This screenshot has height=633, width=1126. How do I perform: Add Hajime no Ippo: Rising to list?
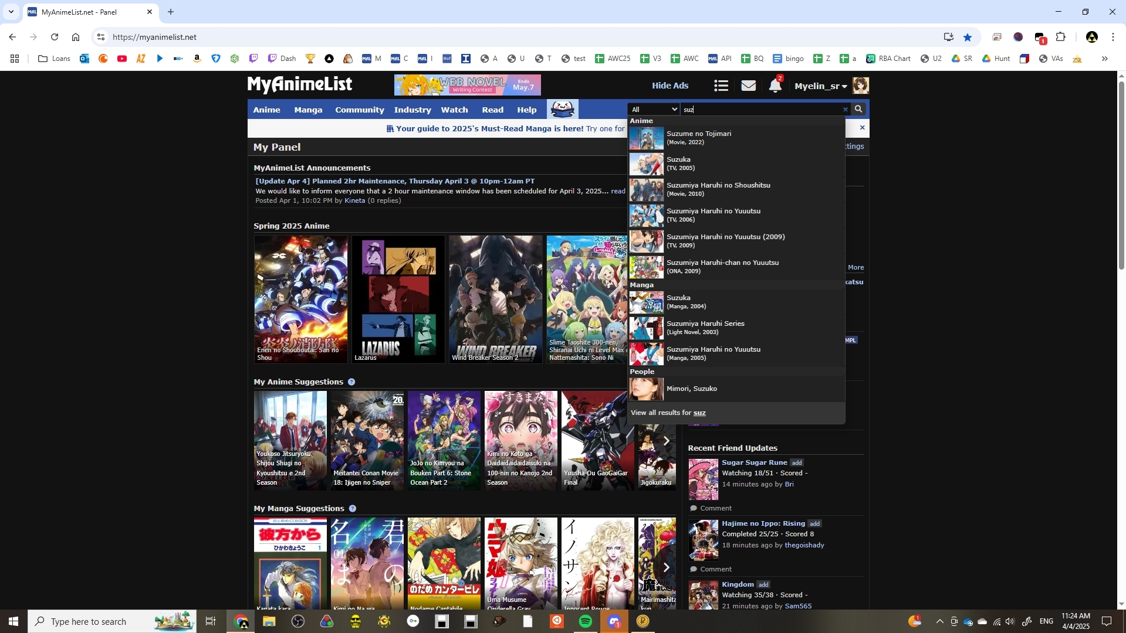[814, 524]
